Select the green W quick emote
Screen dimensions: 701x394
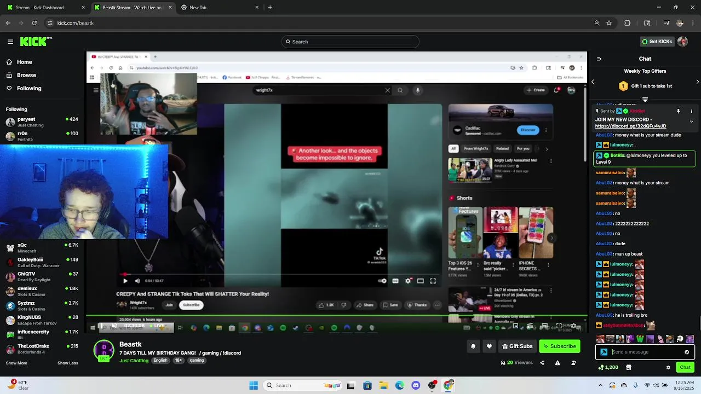point(640,339)
